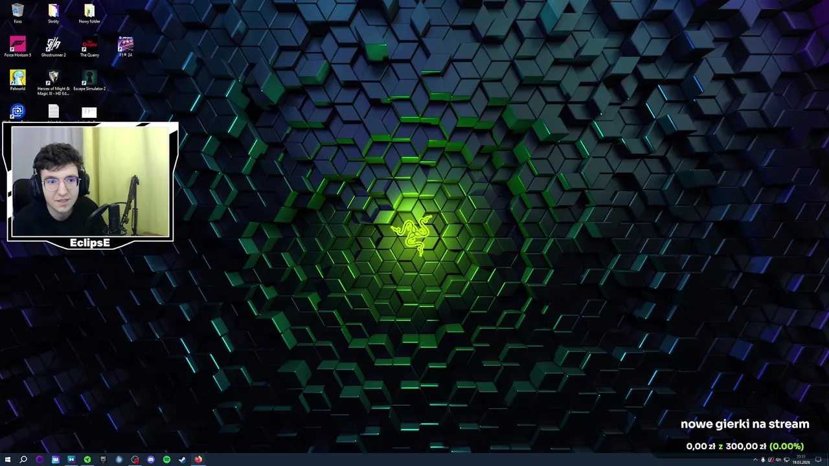Screen dimensions: 829x466
Task: Select Heroes of Might & Magic III shortcut
Action: (53, 83)
